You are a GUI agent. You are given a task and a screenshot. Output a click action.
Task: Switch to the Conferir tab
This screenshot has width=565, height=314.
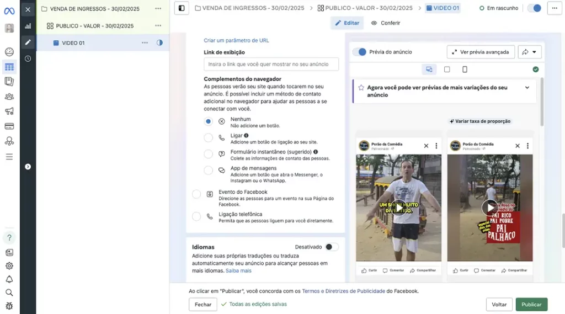386,23
